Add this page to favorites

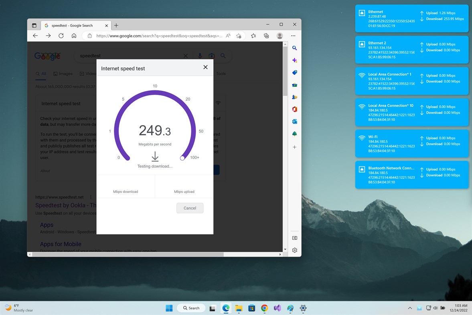click(239, 36)
